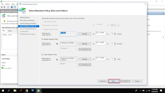
Task: Open the Windows Start menu
Action: pyautogui.click(x=3, y=90)
